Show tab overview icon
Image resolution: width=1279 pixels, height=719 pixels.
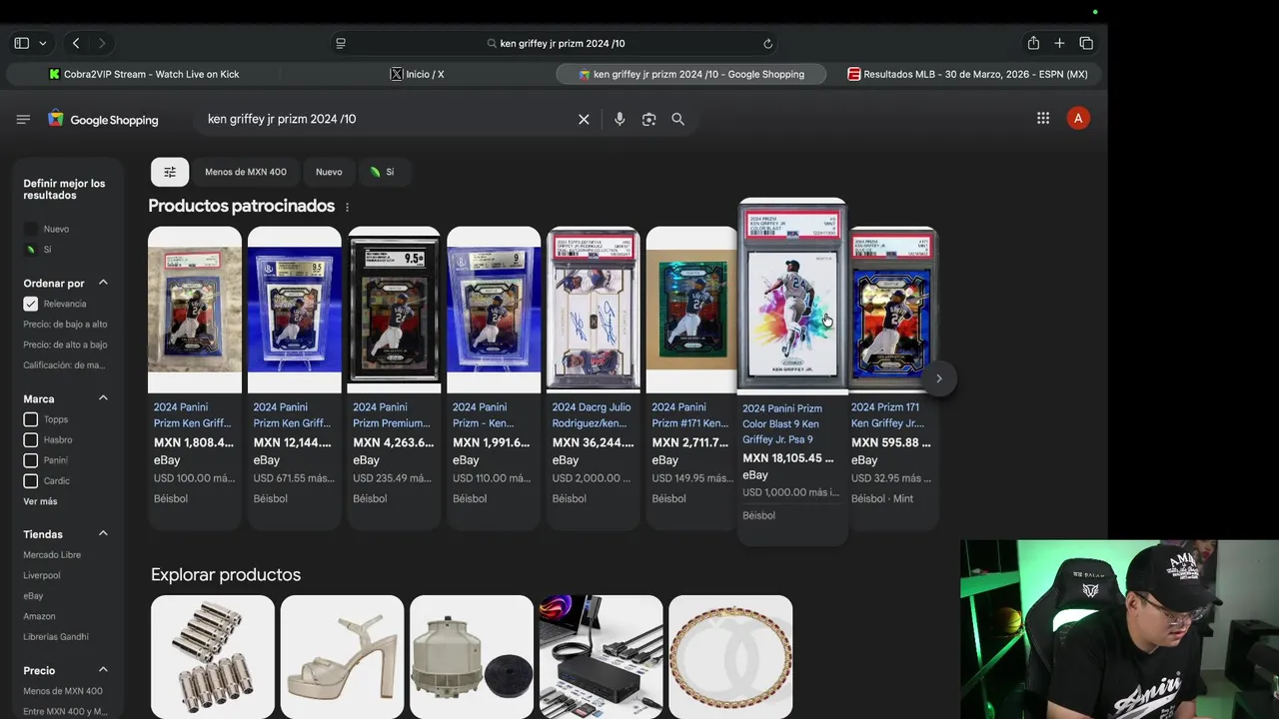[x=1086, y=43]
